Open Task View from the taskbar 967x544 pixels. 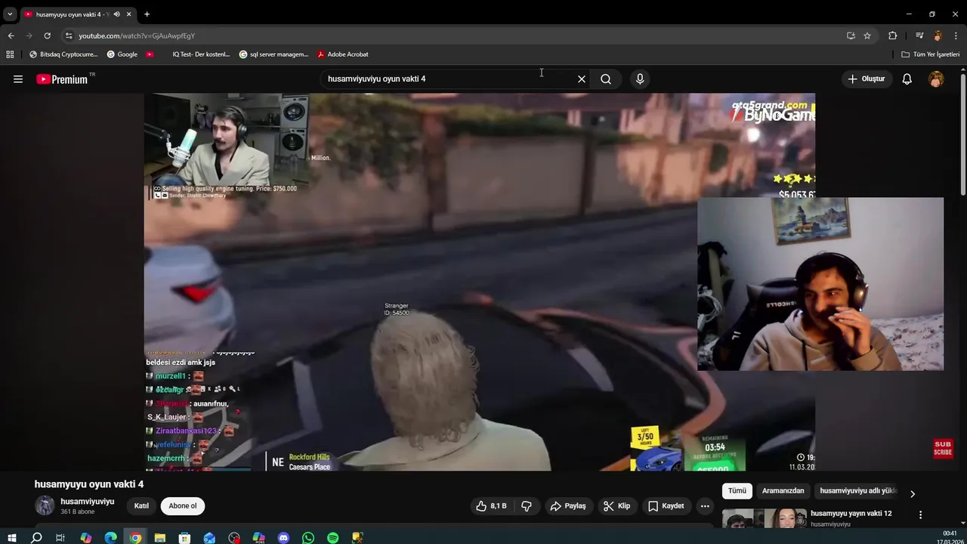click(60, 538)
